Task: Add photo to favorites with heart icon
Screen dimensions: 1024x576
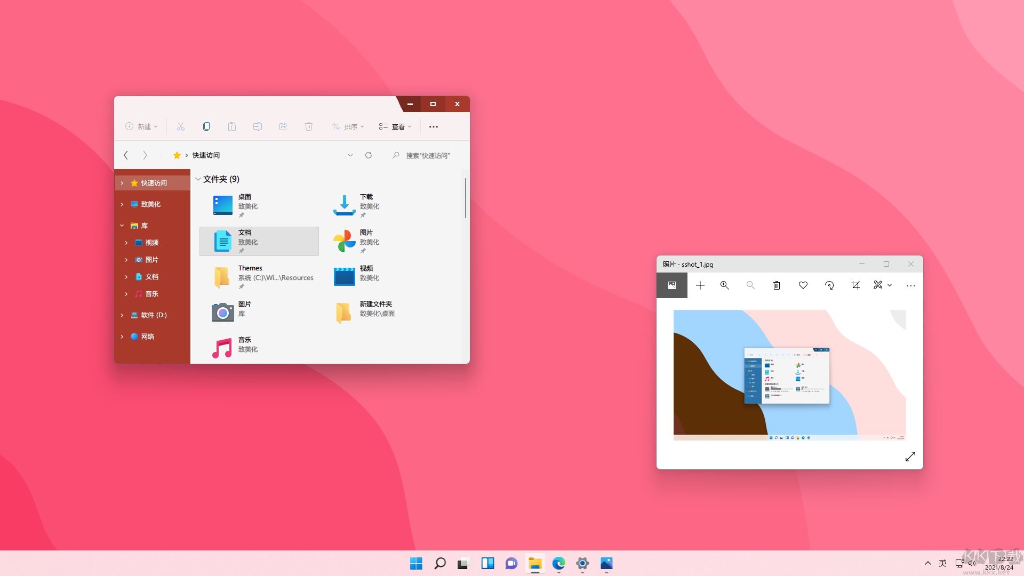Action: [803, 285]
